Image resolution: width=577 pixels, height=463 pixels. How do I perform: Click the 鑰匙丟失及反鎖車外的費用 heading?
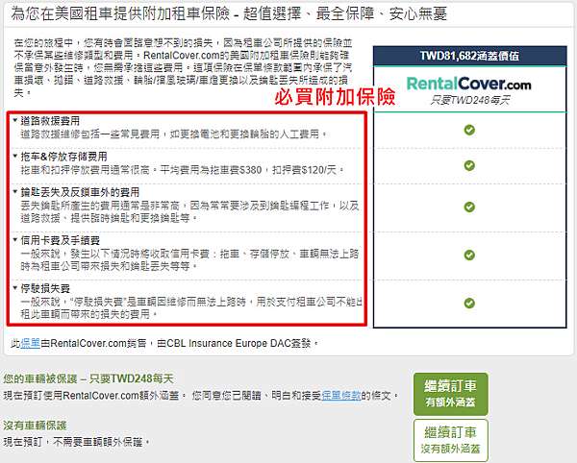(x=80, y=192)
